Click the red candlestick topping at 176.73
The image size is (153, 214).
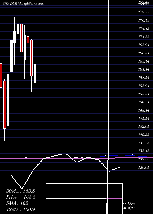tap(21, 38)
